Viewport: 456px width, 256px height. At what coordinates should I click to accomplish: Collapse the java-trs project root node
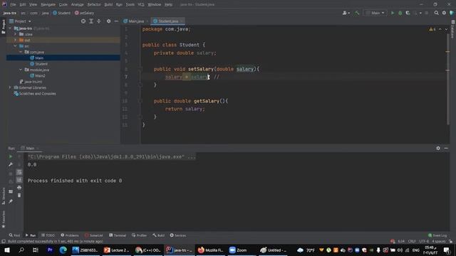click(x=10, y=28)
